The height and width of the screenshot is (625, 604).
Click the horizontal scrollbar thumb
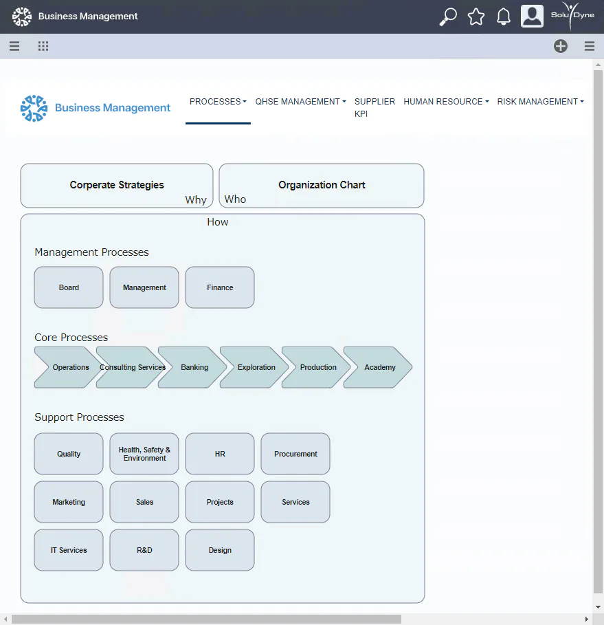[206, 619]
